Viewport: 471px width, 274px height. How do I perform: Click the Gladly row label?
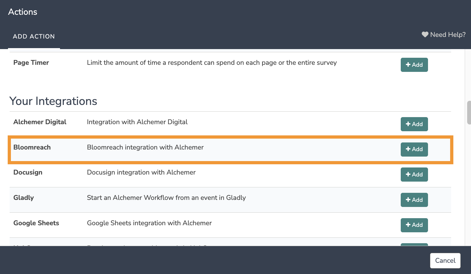click(23, 198)
